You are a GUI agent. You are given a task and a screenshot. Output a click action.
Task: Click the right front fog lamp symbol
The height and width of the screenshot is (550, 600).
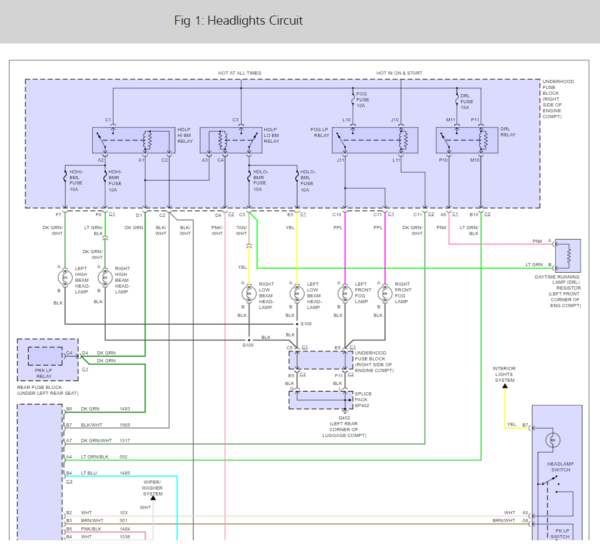tap(385, 294)
